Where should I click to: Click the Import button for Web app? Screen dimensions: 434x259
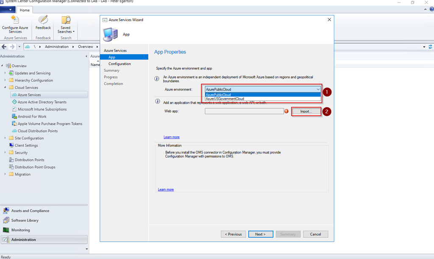pos(306,111)
